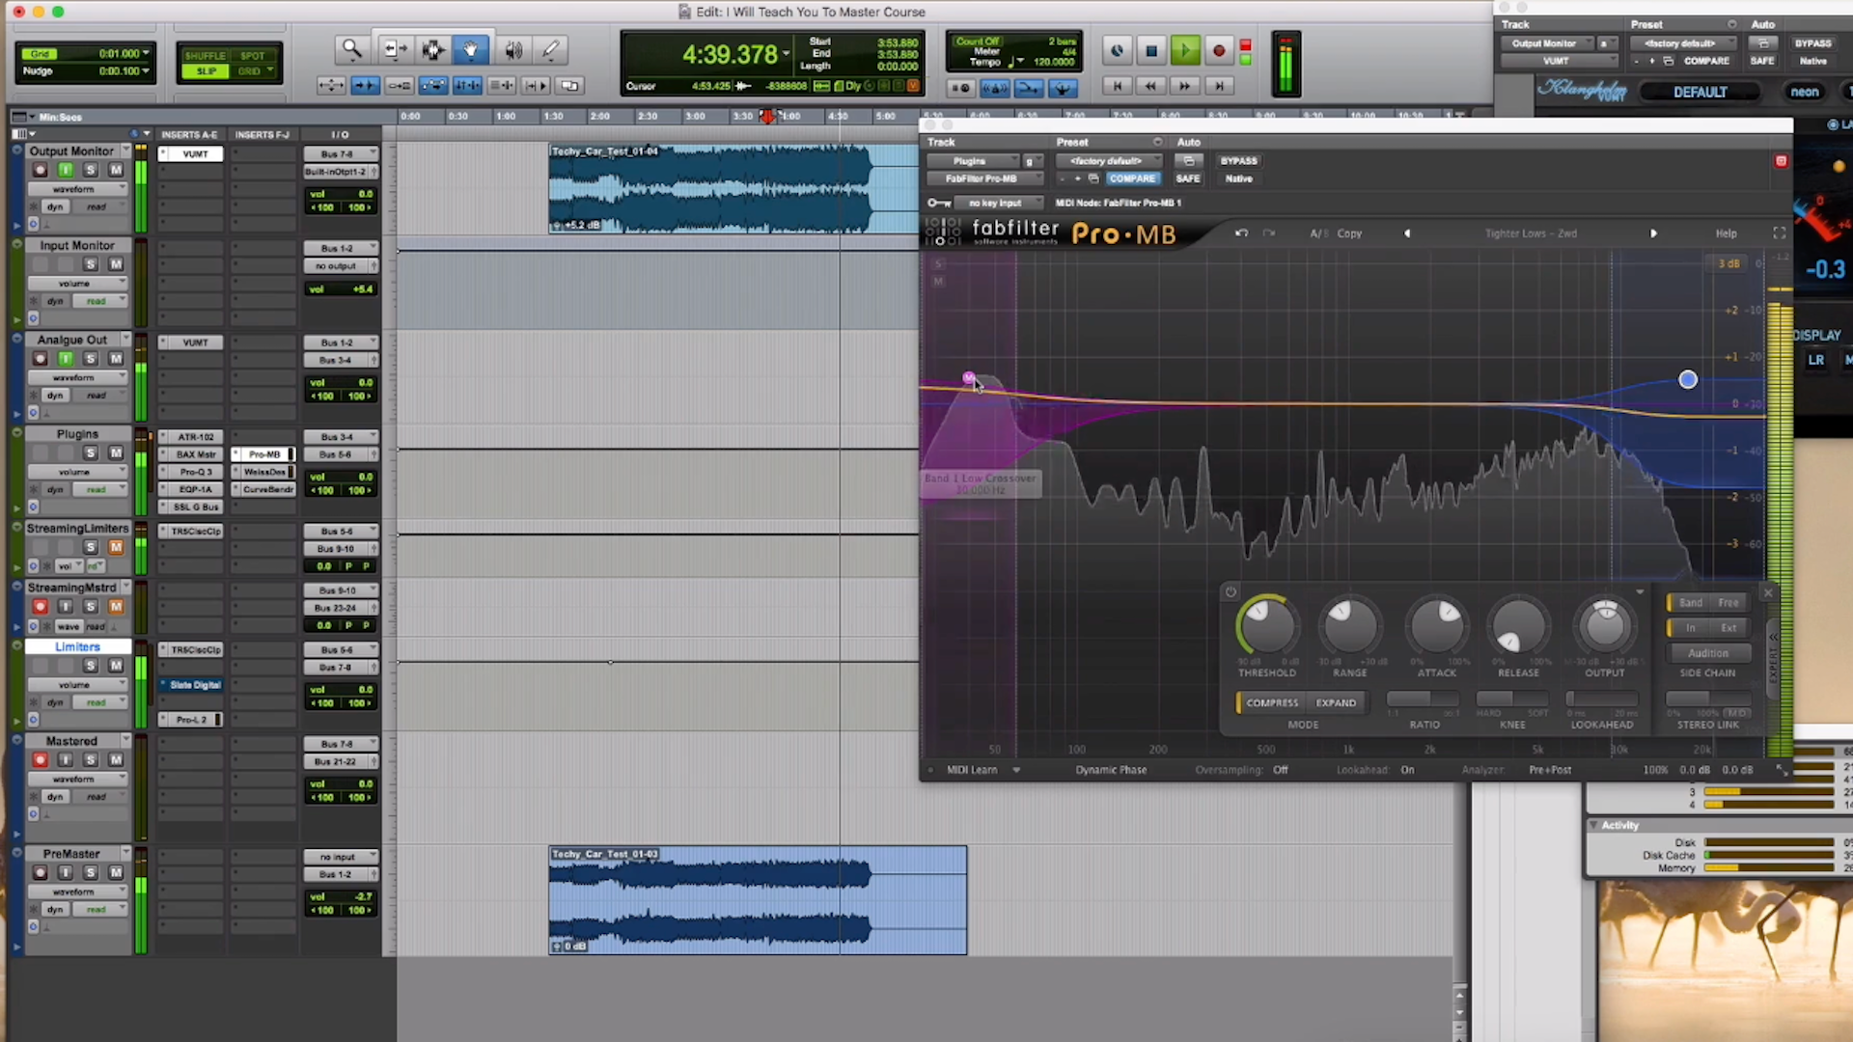Click the Return to Zero transport button
The width and height of the screenshot is (1853, 1042).
coord(1118,86)
